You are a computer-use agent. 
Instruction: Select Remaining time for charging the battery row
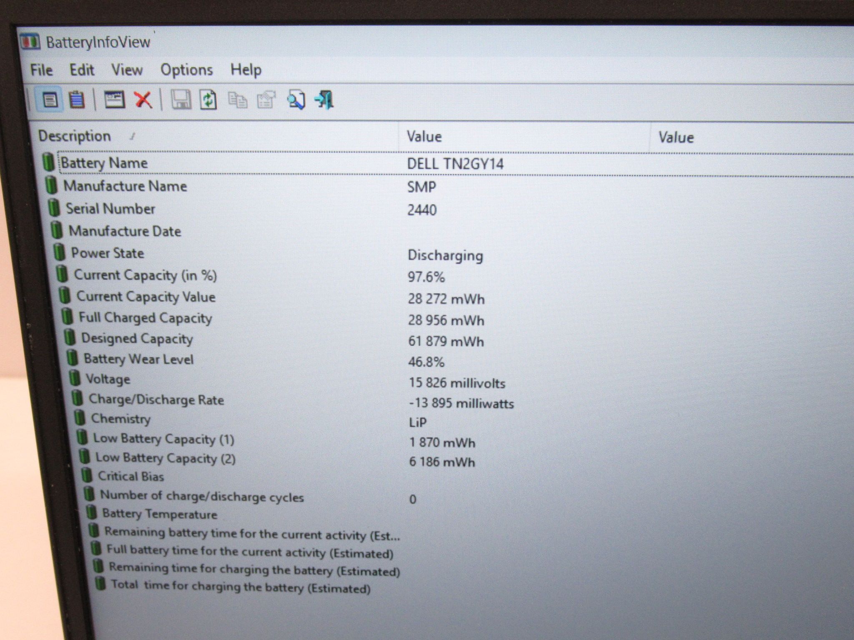click(254, 569)
